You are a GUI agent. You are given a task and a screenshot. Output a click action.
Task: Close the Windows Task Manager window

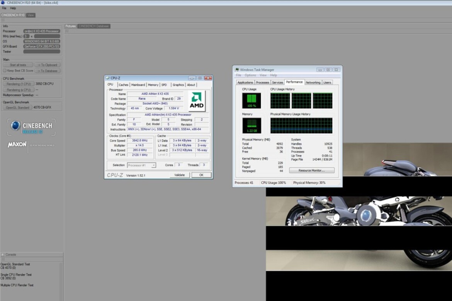336,70
